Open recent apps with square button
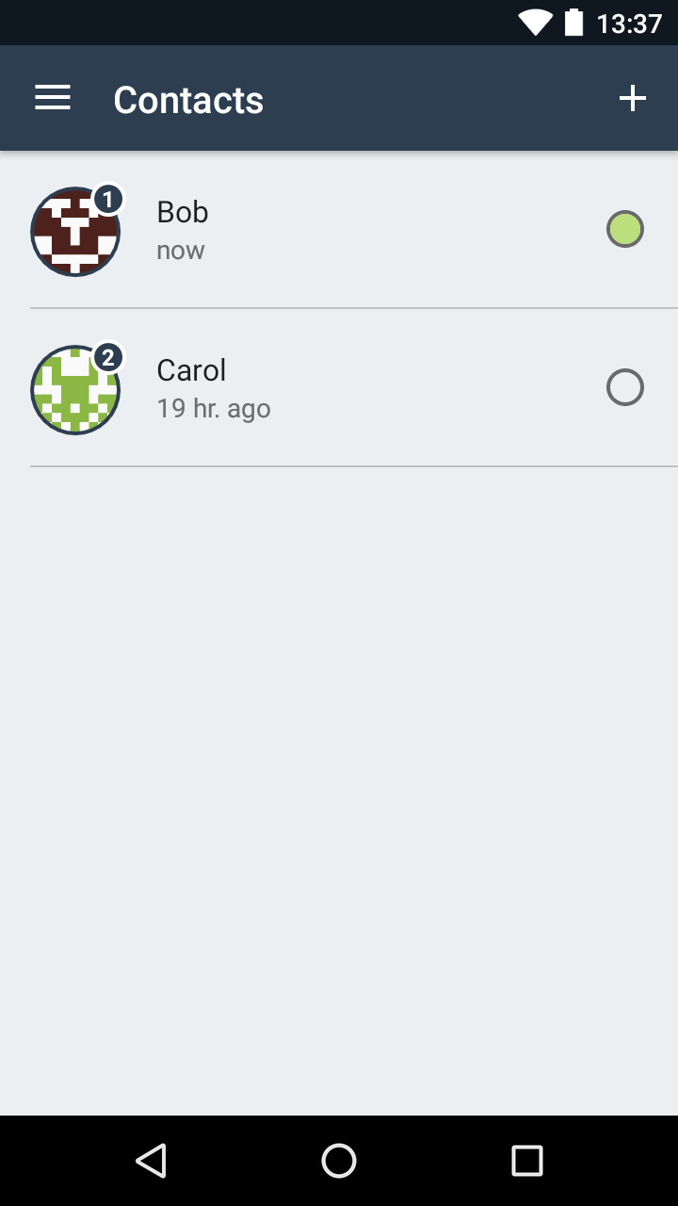The height and width of the screenshot is (1206, 678). click(527, 1161)
